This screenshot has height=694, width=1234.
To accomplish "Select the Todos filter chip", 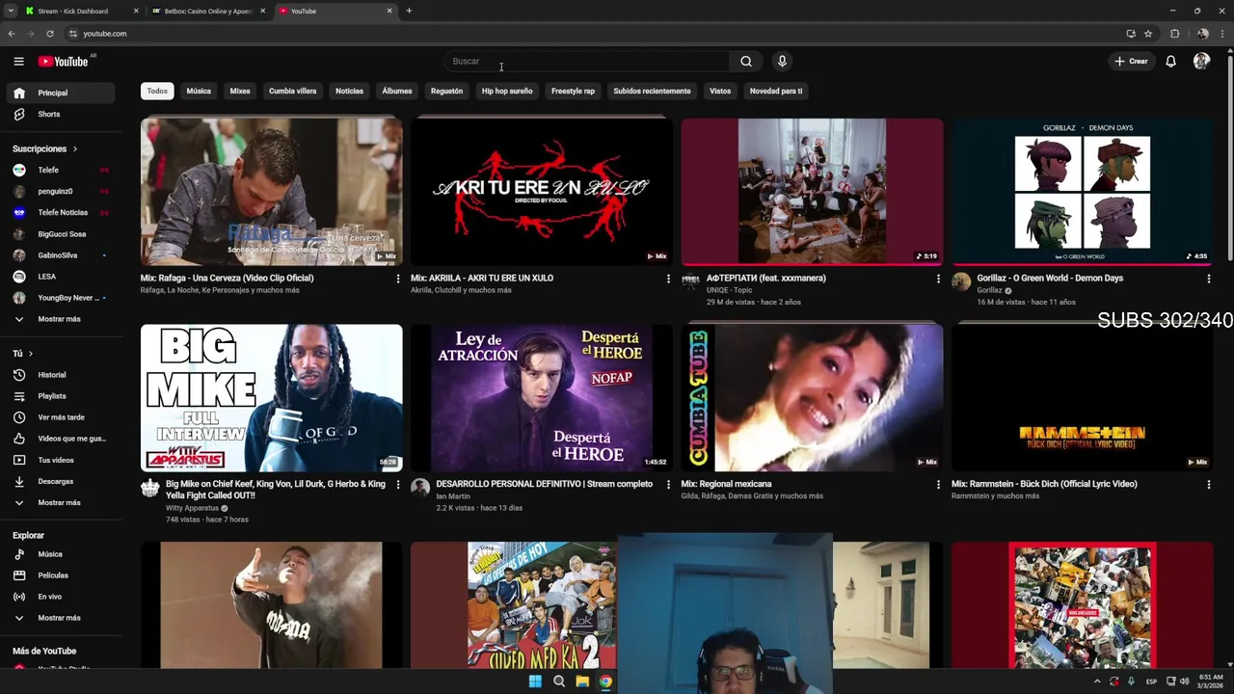I will [x=157, y=91].
